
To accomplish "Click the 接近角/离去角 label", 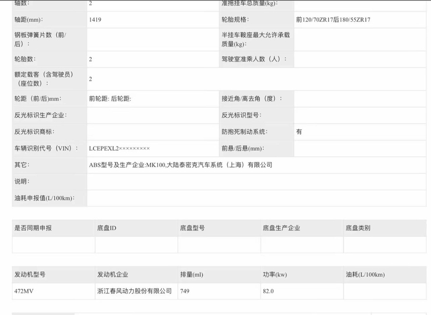I will [x=252, y=99].
